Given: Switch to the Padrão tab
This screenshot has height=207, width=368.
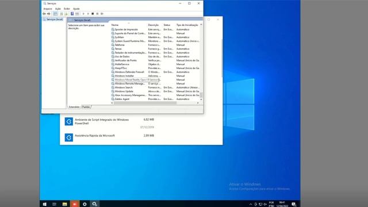Looking at the screenshot, I should (86, 107).
